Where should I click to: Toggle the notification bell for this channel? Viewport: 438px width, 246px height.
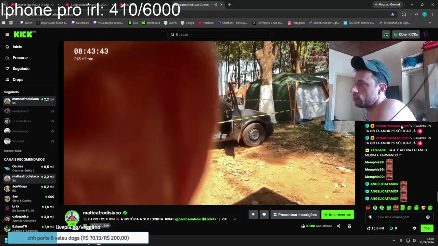click(253, 215)
